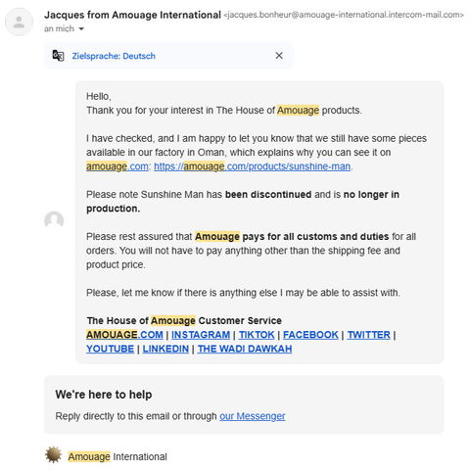The width and height of the screenshot is (470, 470).
Task: Click the translate icon in language bar
Action: (x=58, y=56)
